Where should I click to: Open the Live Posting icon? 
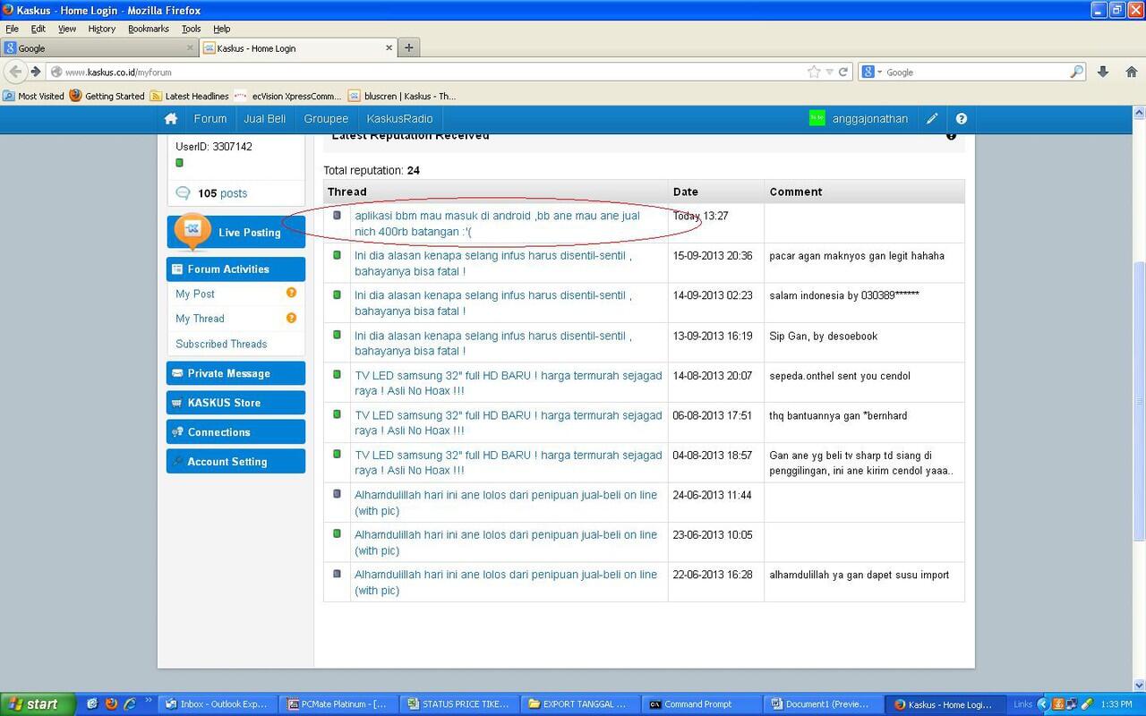click(192, 232)
